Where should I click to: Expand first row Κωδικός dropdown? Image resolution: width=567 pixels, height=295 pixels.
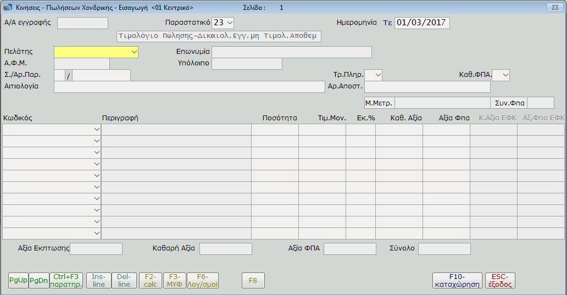(x=97, y=130)
